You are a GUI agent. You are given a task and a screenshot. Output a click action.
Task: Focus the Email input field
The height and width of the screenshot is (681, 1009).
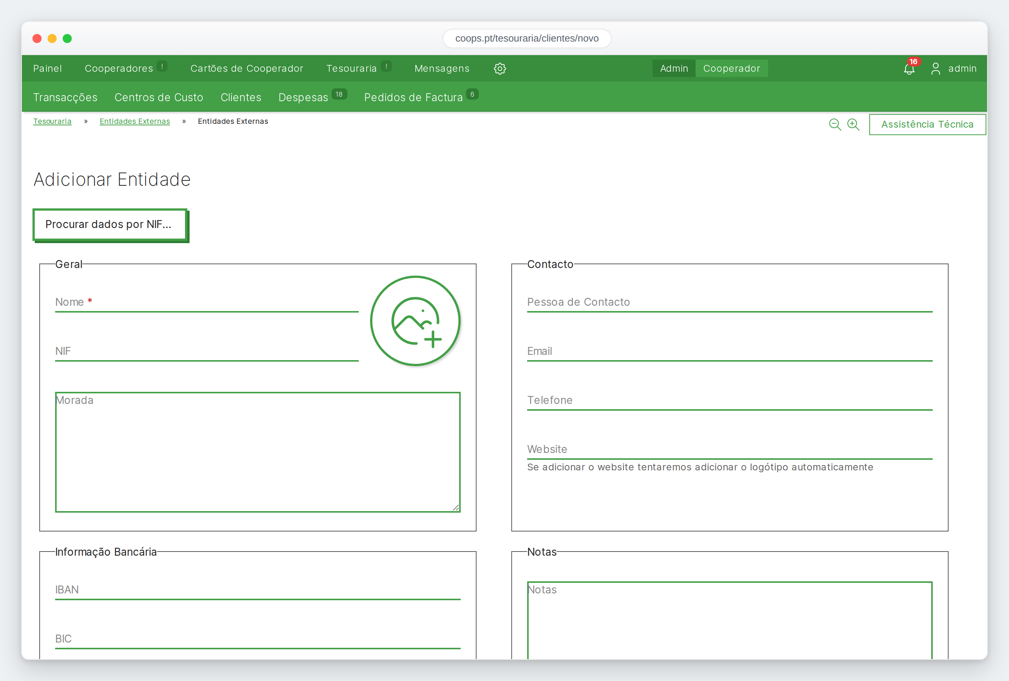730,351
